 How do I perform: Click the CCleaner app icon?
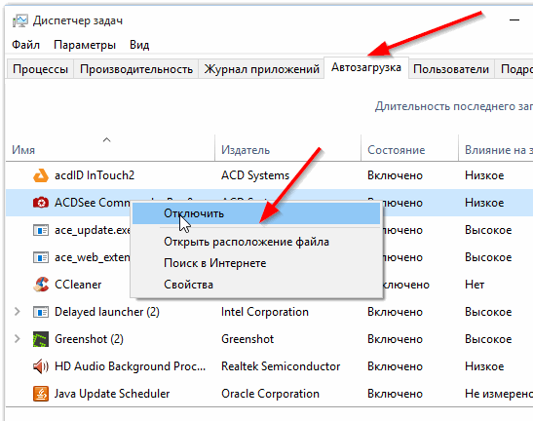(x=41, y=285)
